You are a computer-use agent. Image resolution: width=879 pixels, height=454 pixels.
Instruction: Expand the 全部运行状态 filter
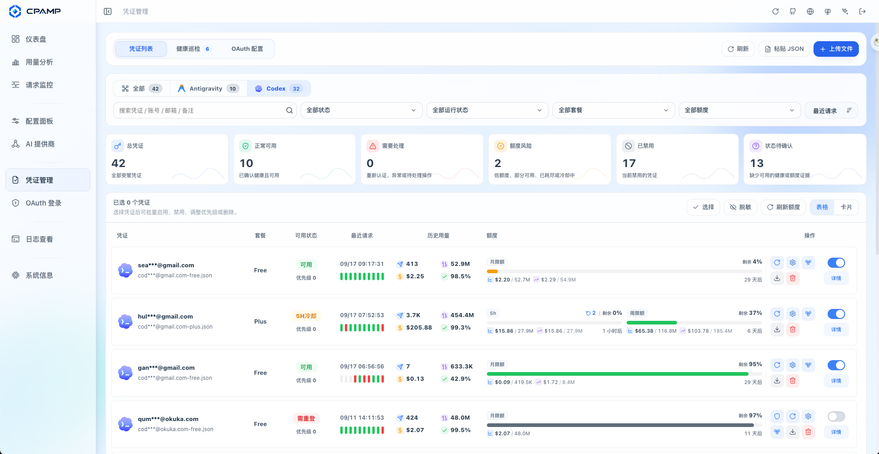[487, 110]
